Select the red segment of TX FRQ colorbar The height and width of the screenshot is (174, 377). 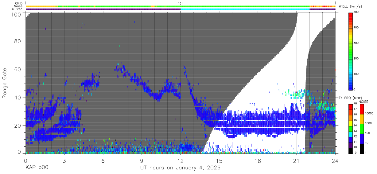tap(351, 107)
